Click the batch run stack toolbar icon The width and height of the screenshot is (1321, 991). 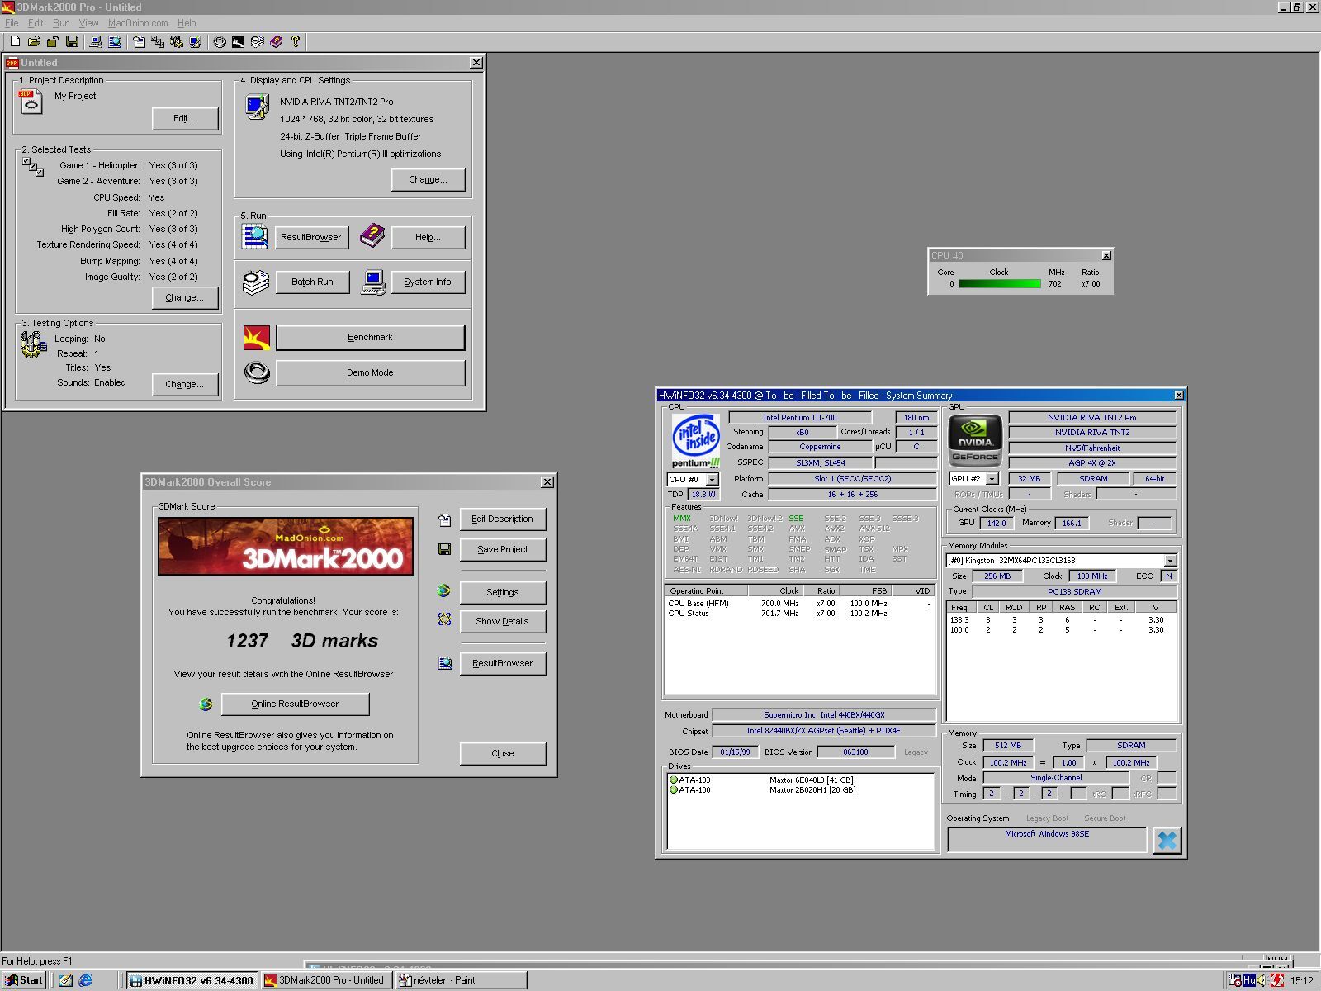(258, 41)
